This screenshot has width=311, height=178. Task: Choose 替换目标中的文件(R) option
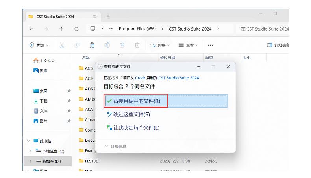[165, 101]
